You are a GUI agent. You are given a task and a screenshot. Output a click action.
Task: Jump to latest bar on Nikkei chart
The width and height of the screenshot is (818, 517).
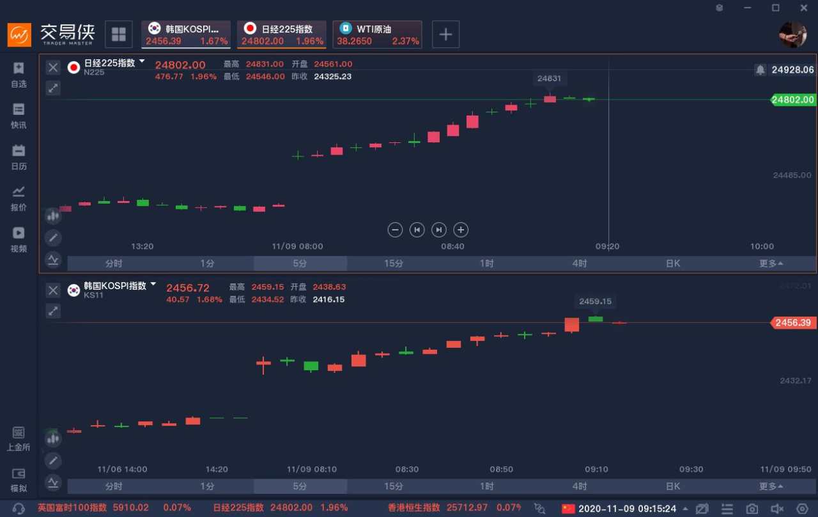438,230
